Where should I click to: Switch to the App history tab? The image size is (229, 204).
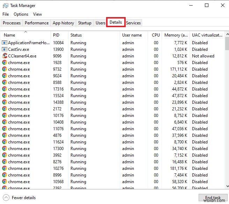tap(63, 23)
